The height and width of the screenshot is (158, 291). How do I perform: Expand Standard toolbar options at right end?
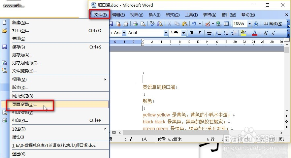click(288, 24)
